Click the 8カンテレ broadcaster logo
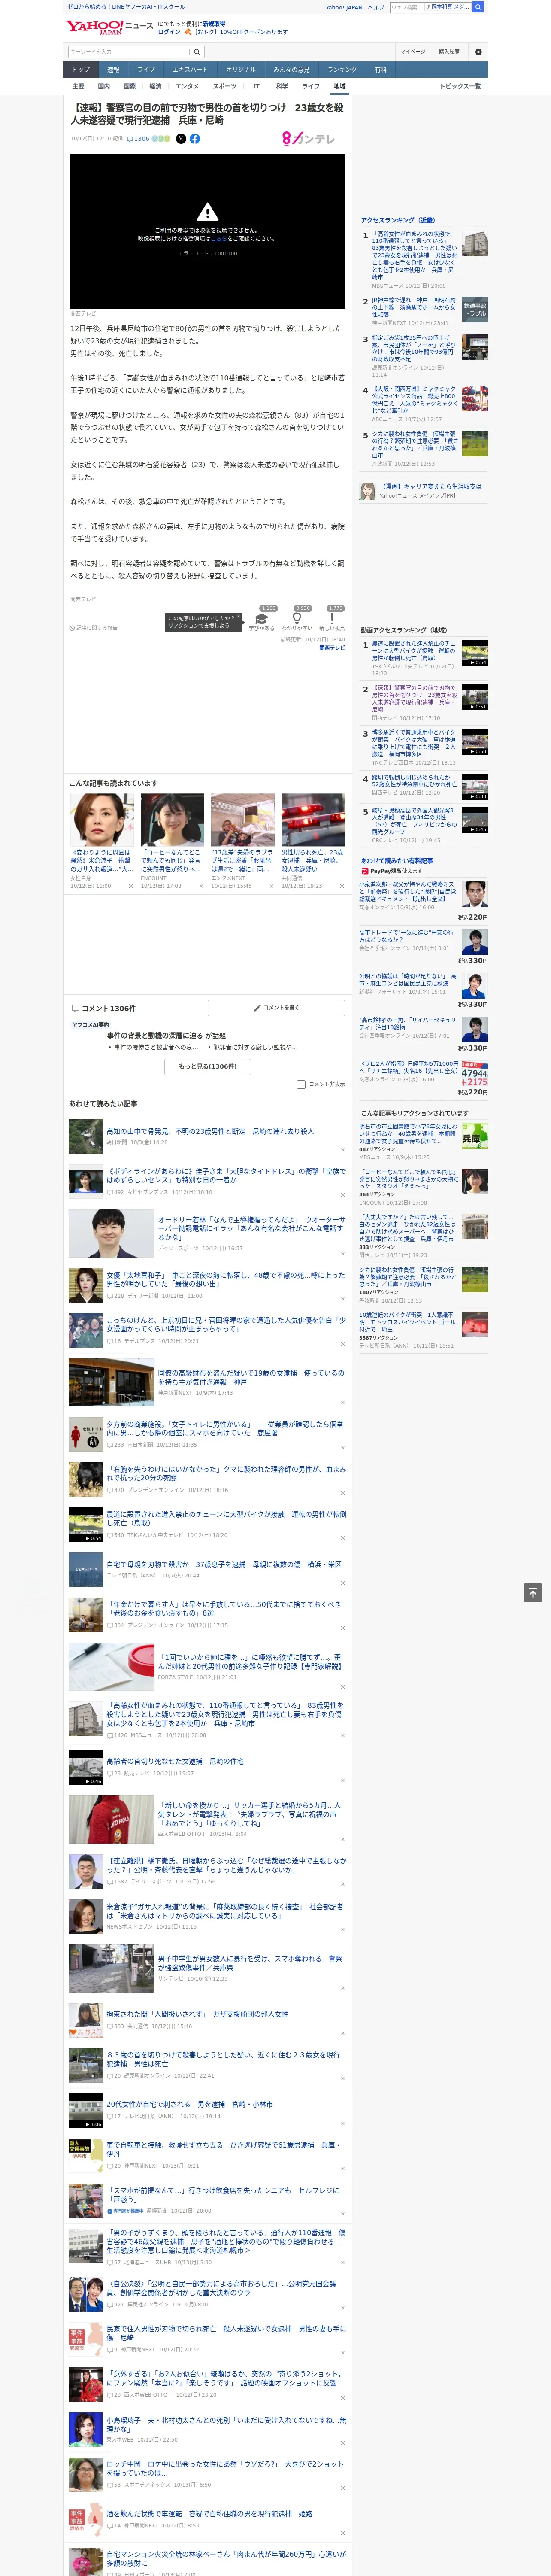Viewport: 551px width, 2576px height. coord(308,139)
